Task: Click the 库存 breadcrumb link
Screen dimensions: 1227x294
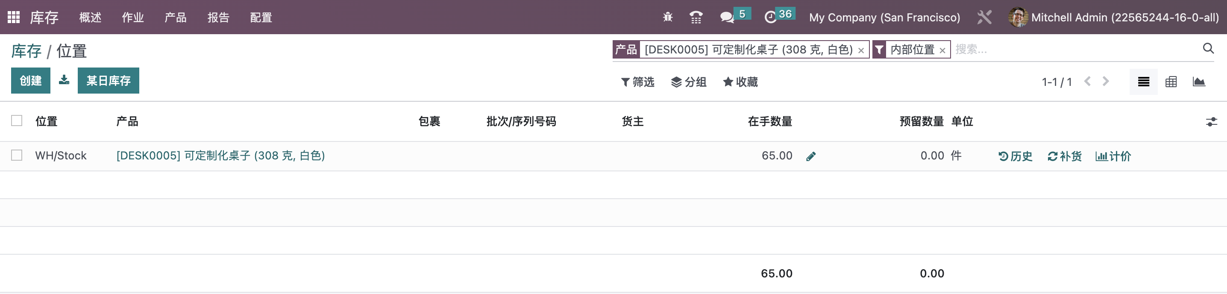Action: click(26, 51)
